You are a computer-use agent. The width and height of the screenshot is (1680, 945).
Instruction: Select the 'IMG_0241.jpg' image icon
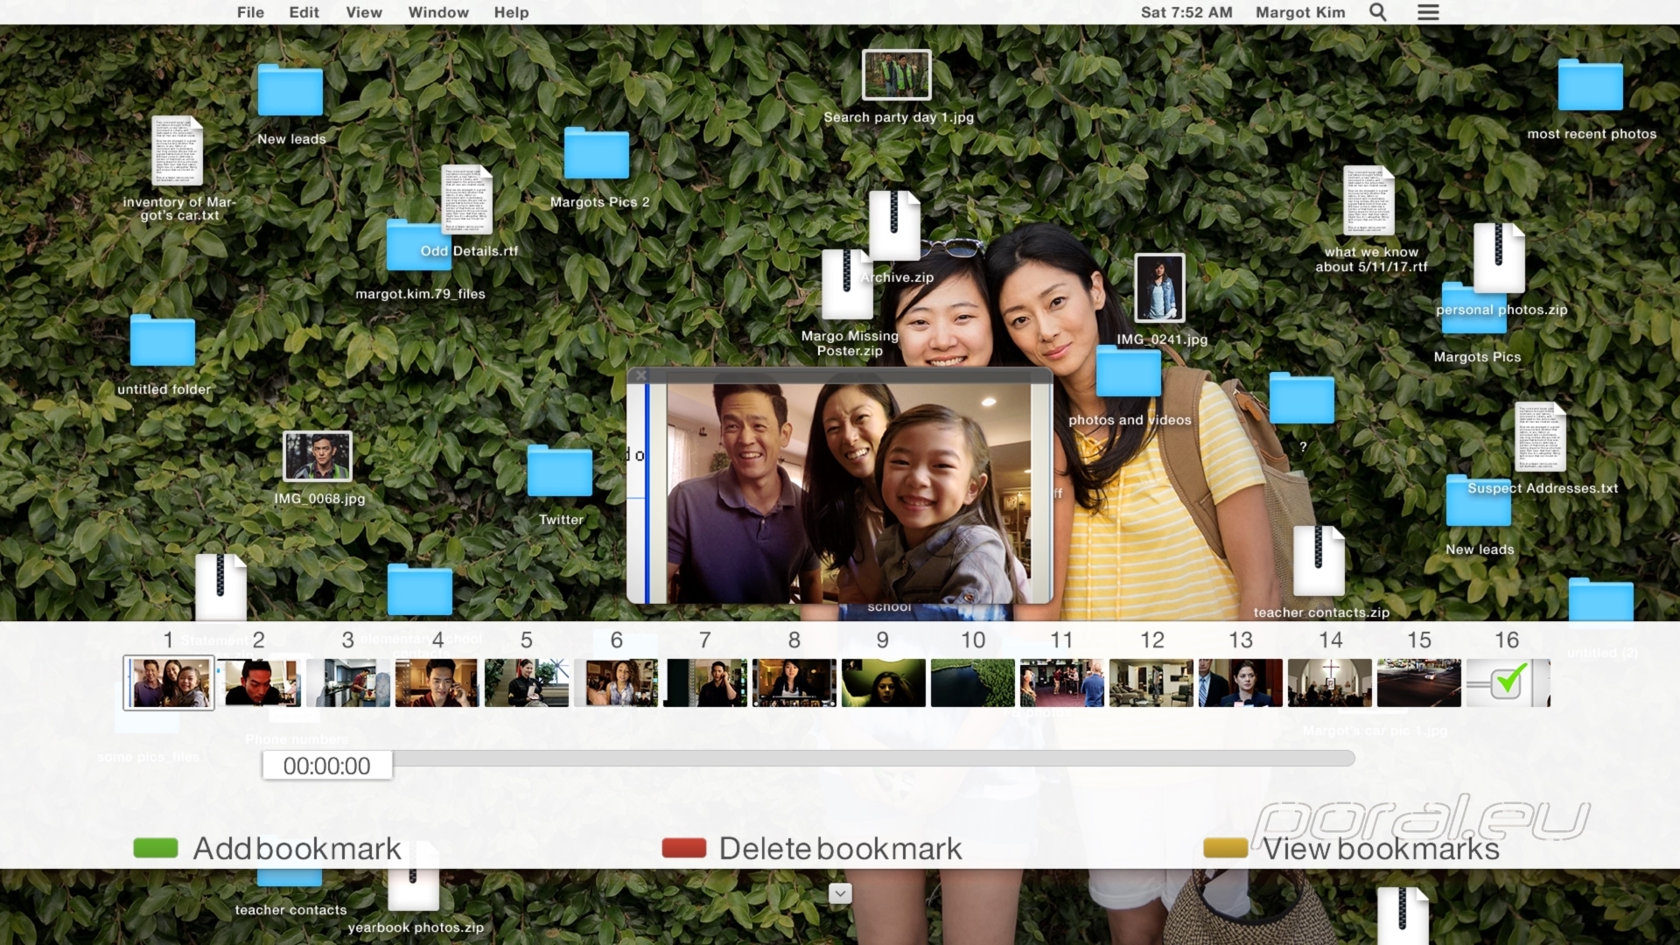[x=1159, y=288]
